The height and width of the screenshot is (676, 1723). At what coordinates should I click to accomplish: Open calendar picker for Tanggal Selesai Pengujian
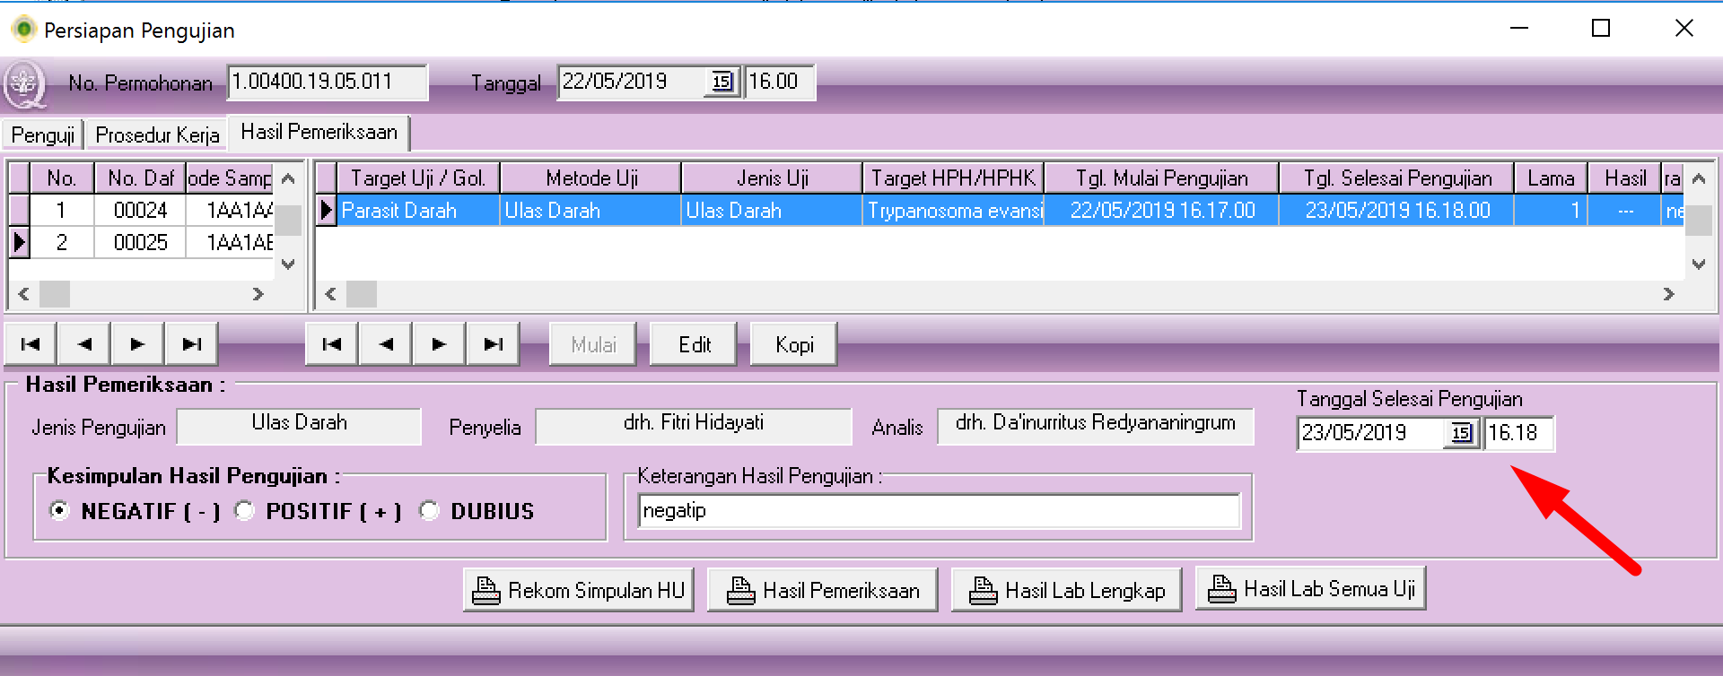tap(1461, 434)
